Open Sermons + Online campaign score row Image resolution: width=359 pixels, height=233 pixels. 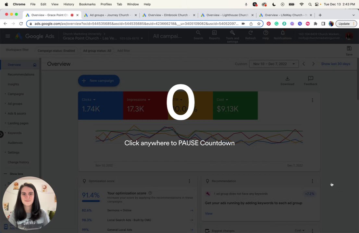137,210
